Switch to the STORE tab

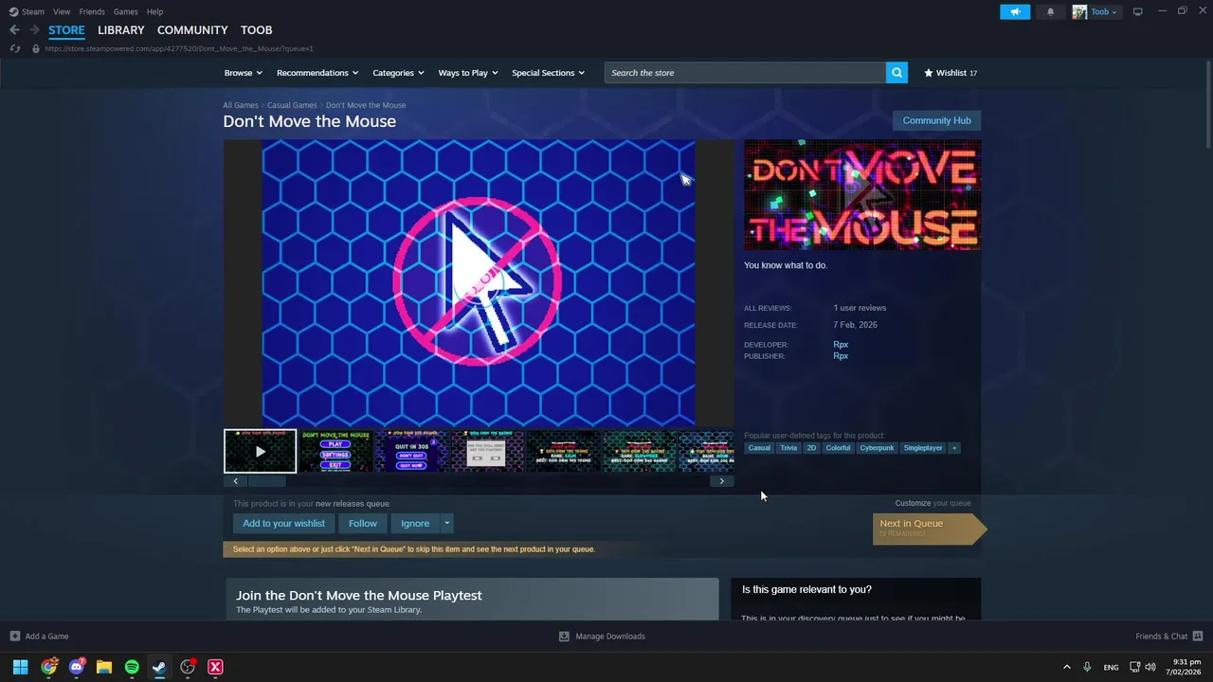pos(66,30)
